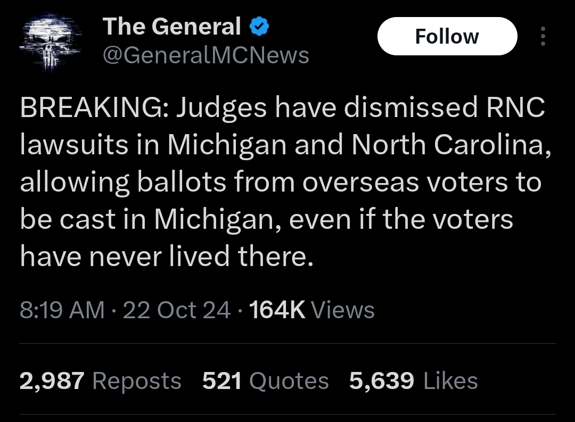View the 164K Views analytics
The image size is (575, 422).
311,310
